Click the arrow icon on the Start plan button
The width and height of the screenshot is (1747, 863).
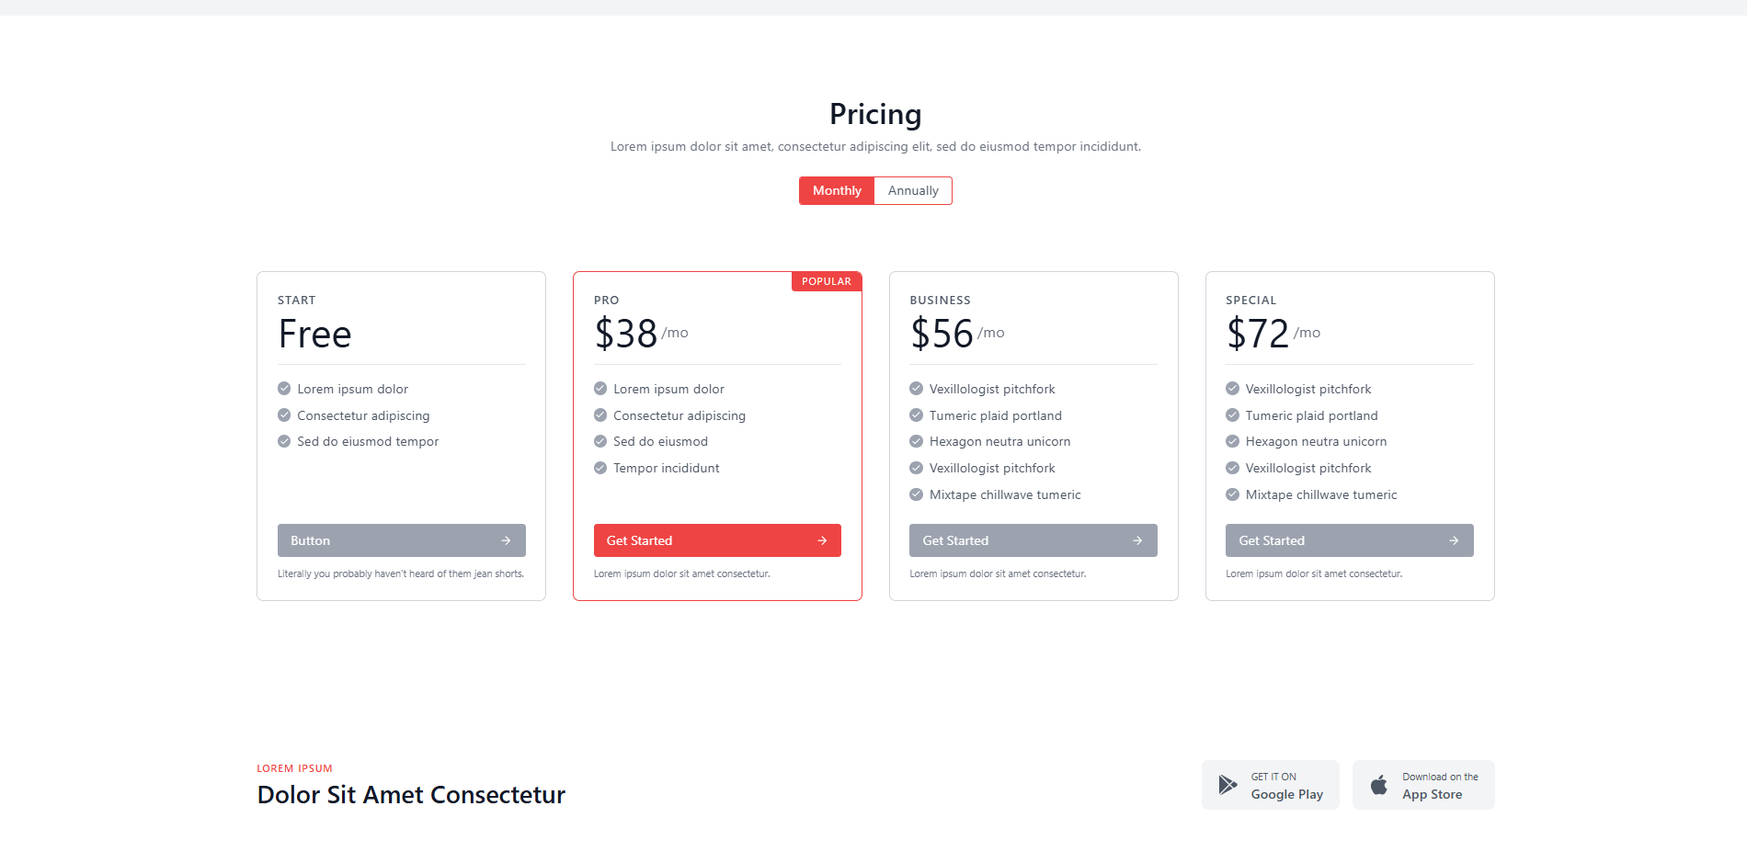click(x=506, y=540)
